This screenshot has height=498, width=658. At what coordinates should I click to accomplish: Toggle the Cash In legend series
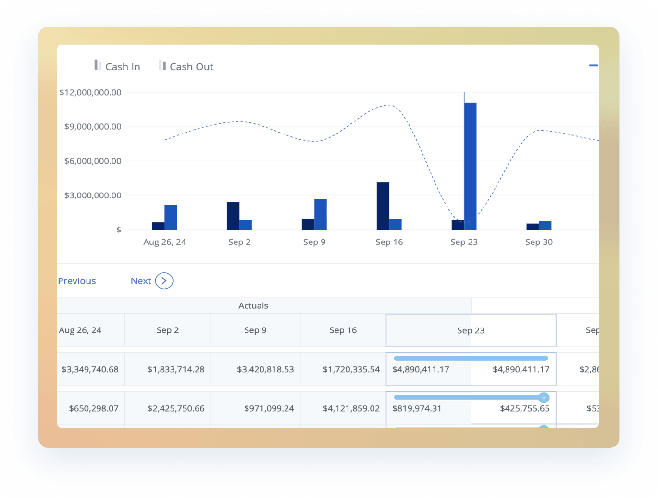(117, 66)
